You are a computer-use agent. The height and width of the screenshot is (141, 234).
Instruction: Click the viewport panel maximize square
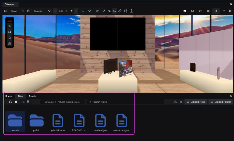pos(231,4)
